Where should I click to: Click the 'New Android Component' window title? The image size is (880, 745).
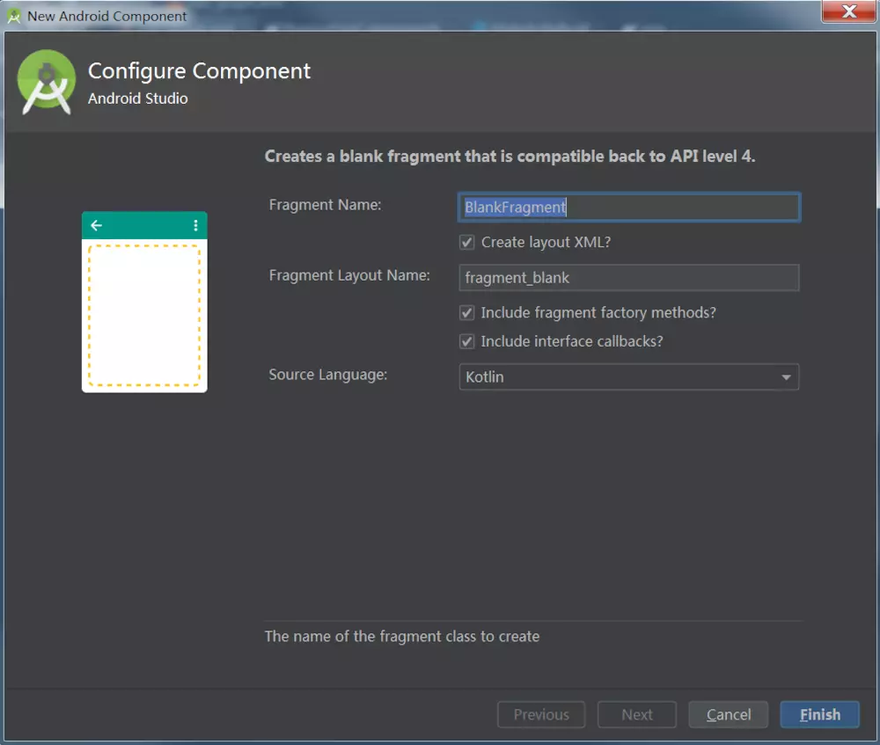pos(106,16)
